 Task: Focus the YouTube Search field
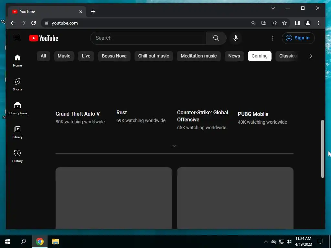[148, 38]
